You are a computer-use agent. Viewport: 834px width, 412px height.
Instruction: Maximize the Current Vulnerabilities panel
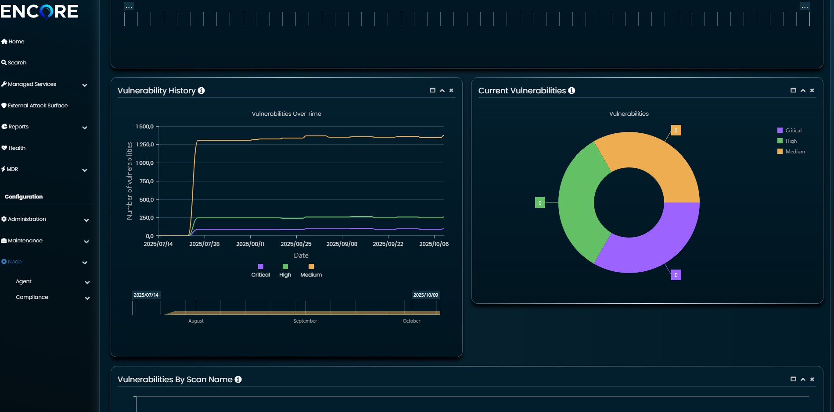pyautogui.click(x=793, y=90)
